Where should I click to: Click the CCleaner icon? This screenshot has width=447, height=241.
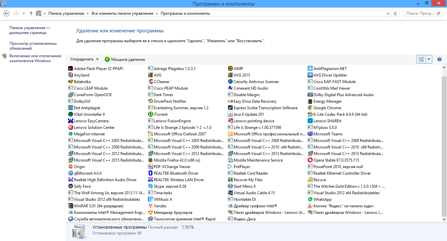(151, 82)
